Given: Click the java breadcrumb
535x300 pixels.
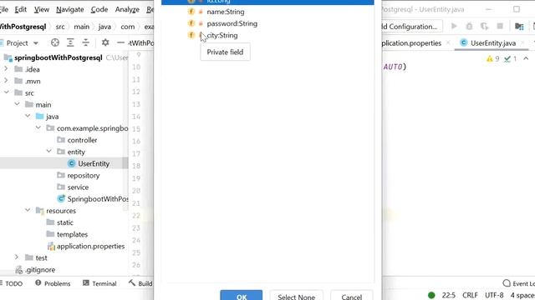Looking at the screenshot, I should 104,27.
